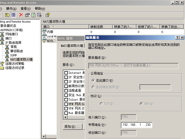Click the 远程访问记录 folder icon
This screenshot has width=185, height=139.
pyautogui.click(x=2, y=68)
